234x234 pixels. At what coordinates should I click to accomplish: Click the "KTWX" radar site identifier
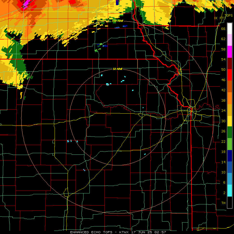coord(124,232)
